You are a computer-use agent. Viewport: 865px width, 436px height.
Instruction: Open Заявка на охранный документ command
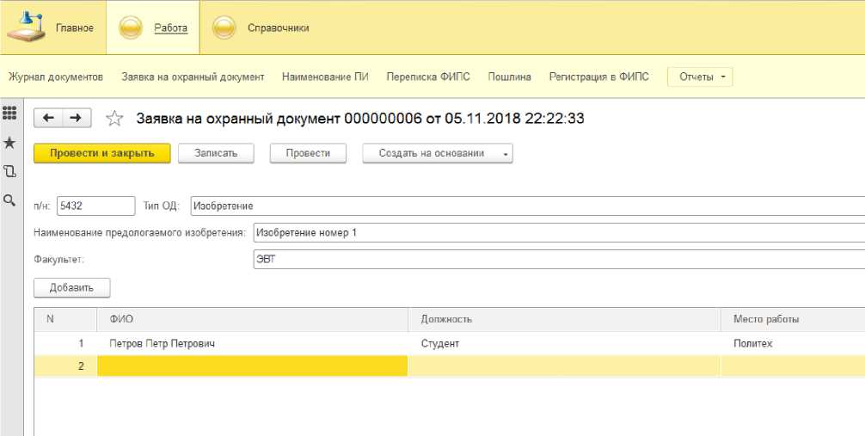193,77
